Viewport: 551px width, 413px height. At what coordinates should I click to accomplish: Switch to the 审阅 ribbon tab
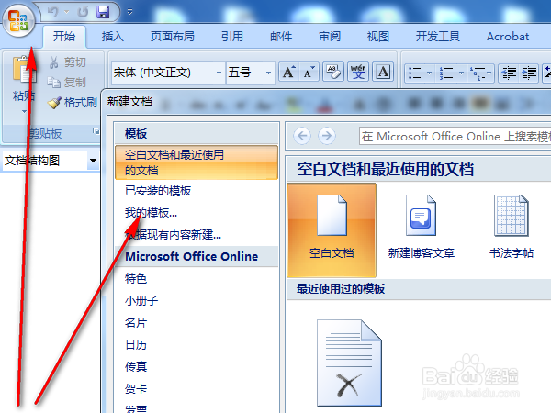330,36
